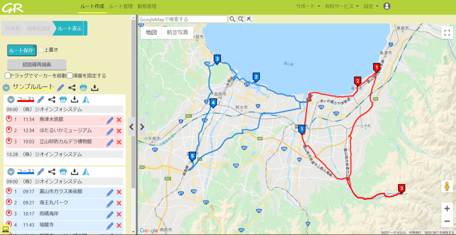Click the satellite GPS location icon
456x235 pixels.
point(249,19)
